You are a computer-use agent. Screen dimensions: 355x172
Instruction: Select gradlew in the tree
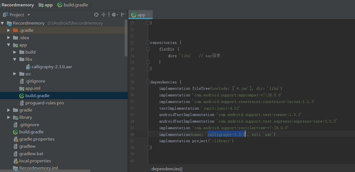27,146
